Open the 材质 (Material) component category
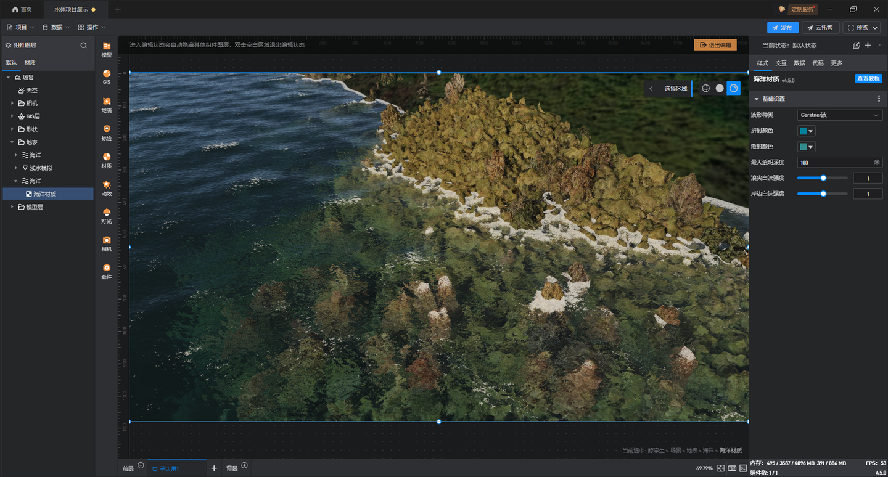The height and width of the screenshot is (477, 888). point(107,160)
